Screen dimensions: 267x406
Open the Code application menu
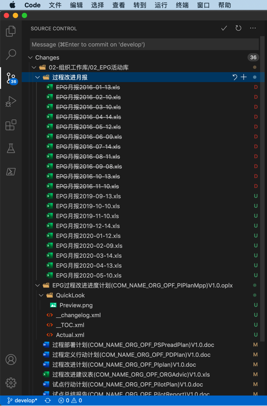(32, 5)
